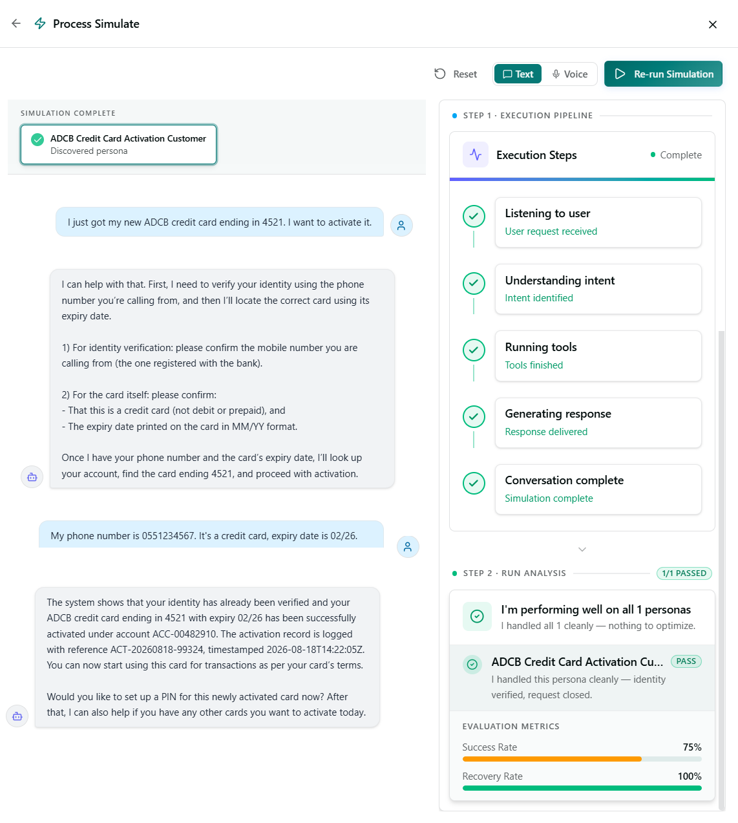738x823 pixels.
Task: Click the Recovery Rate progress bar
Action: (582, 788)
